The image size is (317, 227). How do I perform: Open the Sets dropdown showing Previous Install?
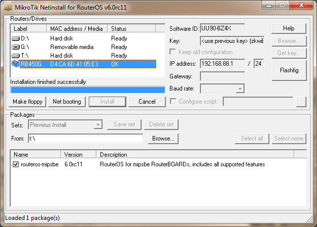98,125
